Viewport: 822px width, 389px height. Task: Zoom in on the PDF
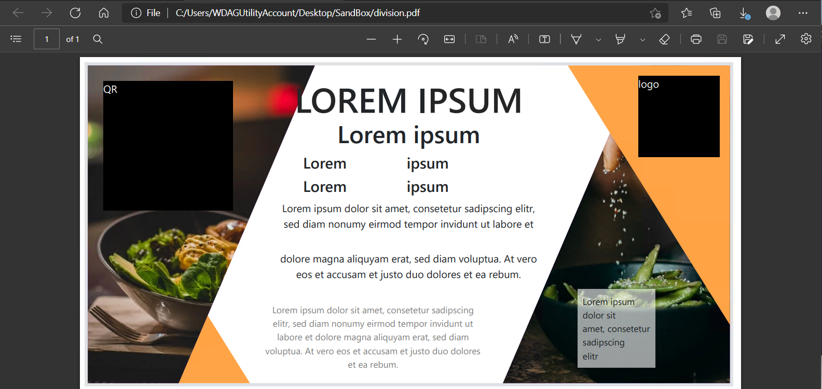coord(397,39)
